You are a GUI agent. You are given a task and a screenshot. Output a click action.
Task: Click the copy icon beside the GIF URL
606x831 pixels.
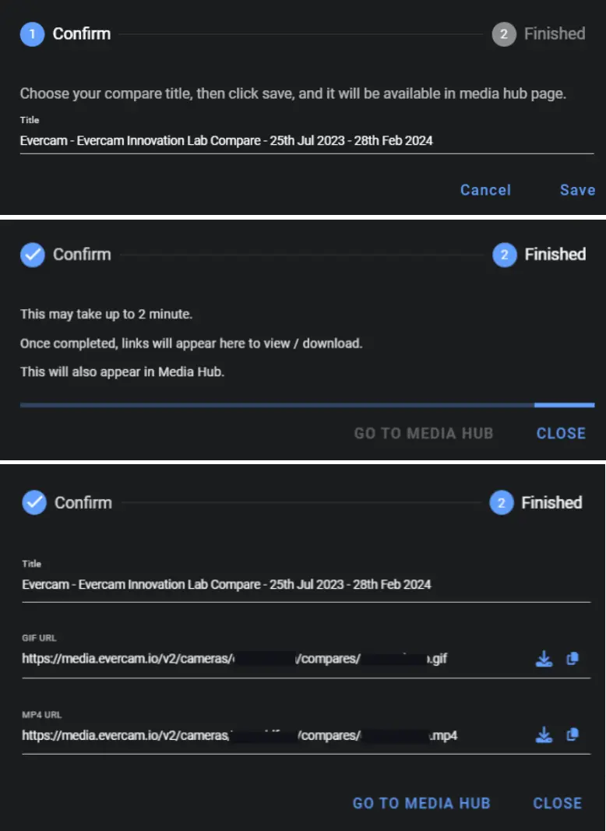point(573,658)
